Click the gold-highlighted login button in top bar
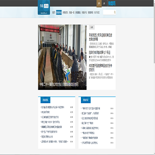This screenshot has height=155, width=155. [x=99, y=3]
